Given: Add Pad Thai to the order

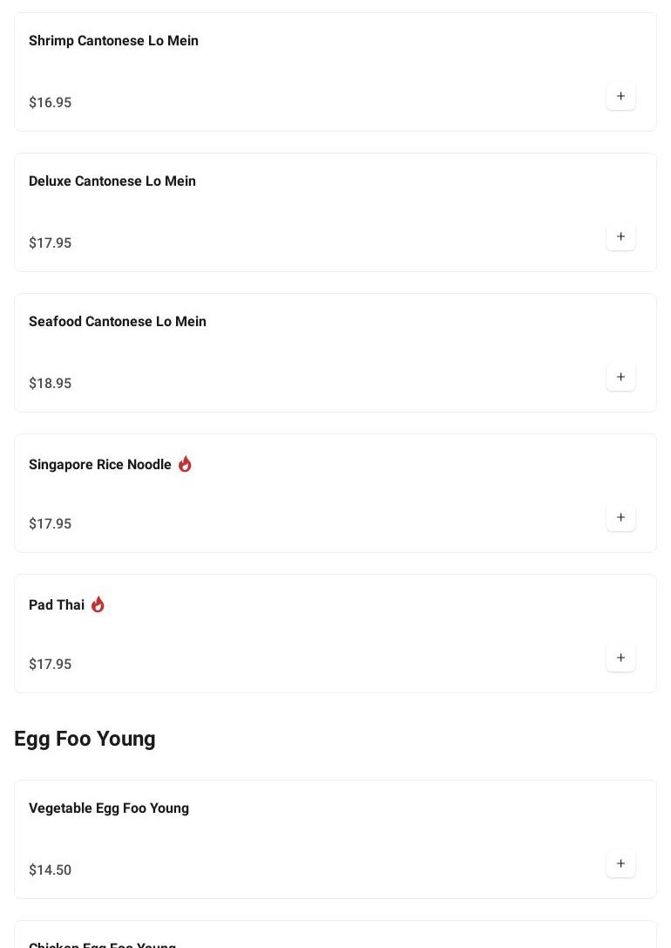Looking at the screenshot, I should click(620, 658).
